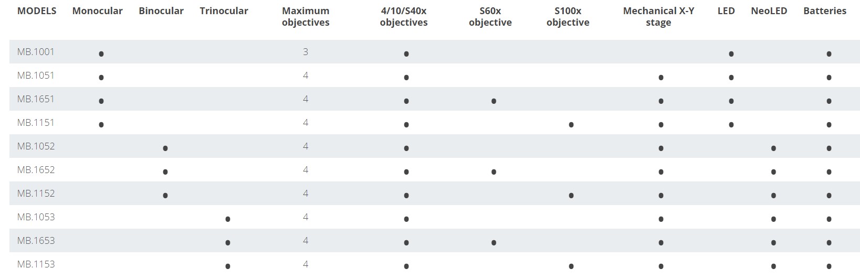Click the Batteries dot for MB.1653
This screenshot has width=860, height=279.
pos(829,243)
